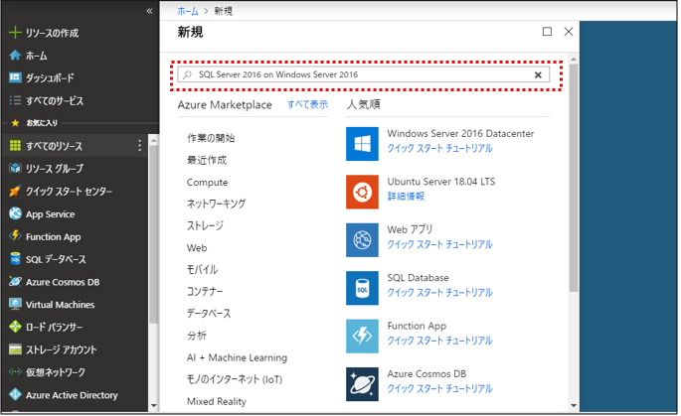Click the blade scrollbar up arrow

pyautogui.click(x=575, y=59)
